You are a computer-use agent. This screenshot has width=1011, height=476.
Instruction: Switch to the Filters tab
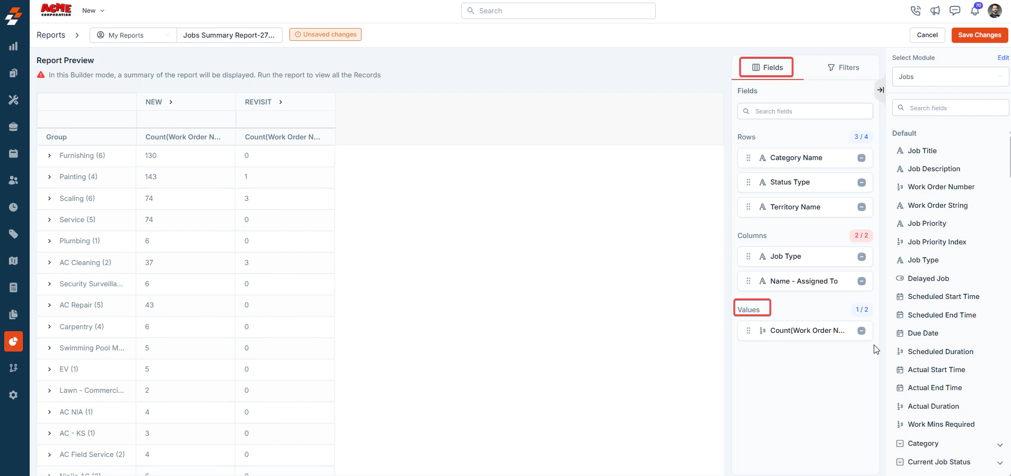(843, 67)
